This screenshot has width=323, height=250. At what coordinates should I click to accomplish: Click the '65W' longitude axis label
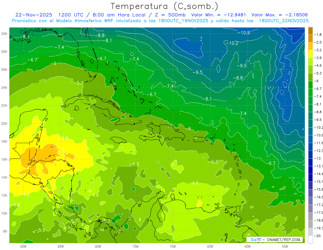(x=210, y=246)
